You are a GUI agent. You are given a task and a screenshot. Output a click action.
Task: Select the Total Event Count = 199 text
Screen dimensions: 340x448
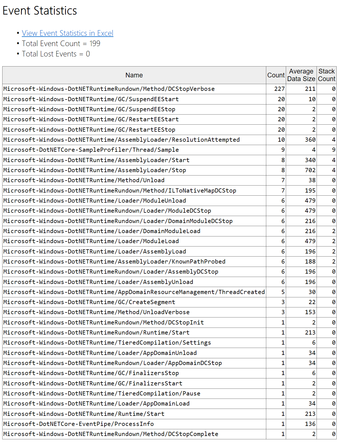[61, 44]
